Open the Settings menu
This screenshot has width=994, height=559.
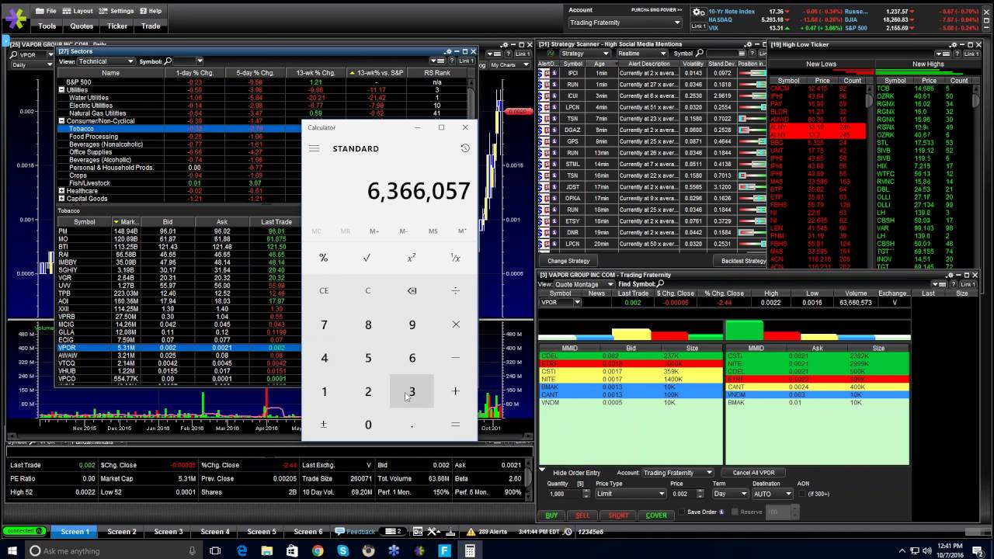[117, 11]
